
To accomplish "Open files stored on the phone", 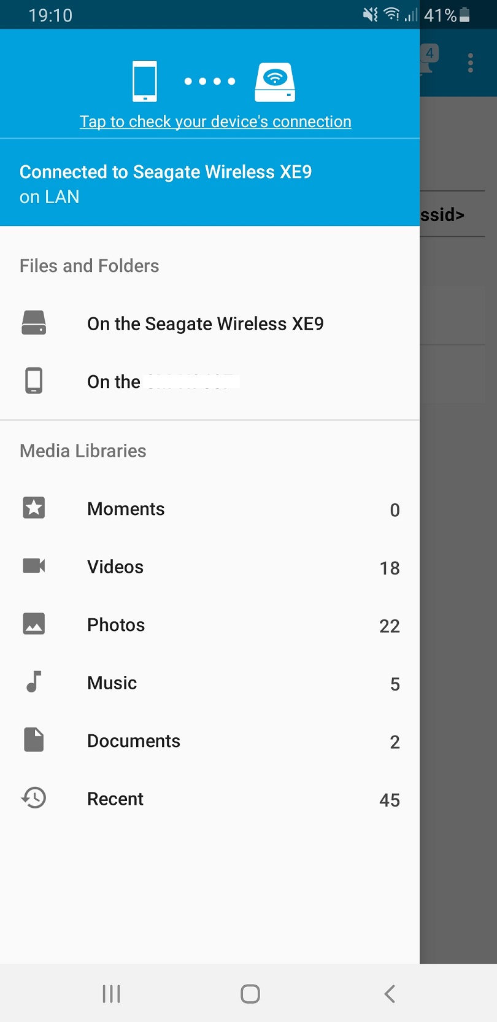I will [163, 381].
